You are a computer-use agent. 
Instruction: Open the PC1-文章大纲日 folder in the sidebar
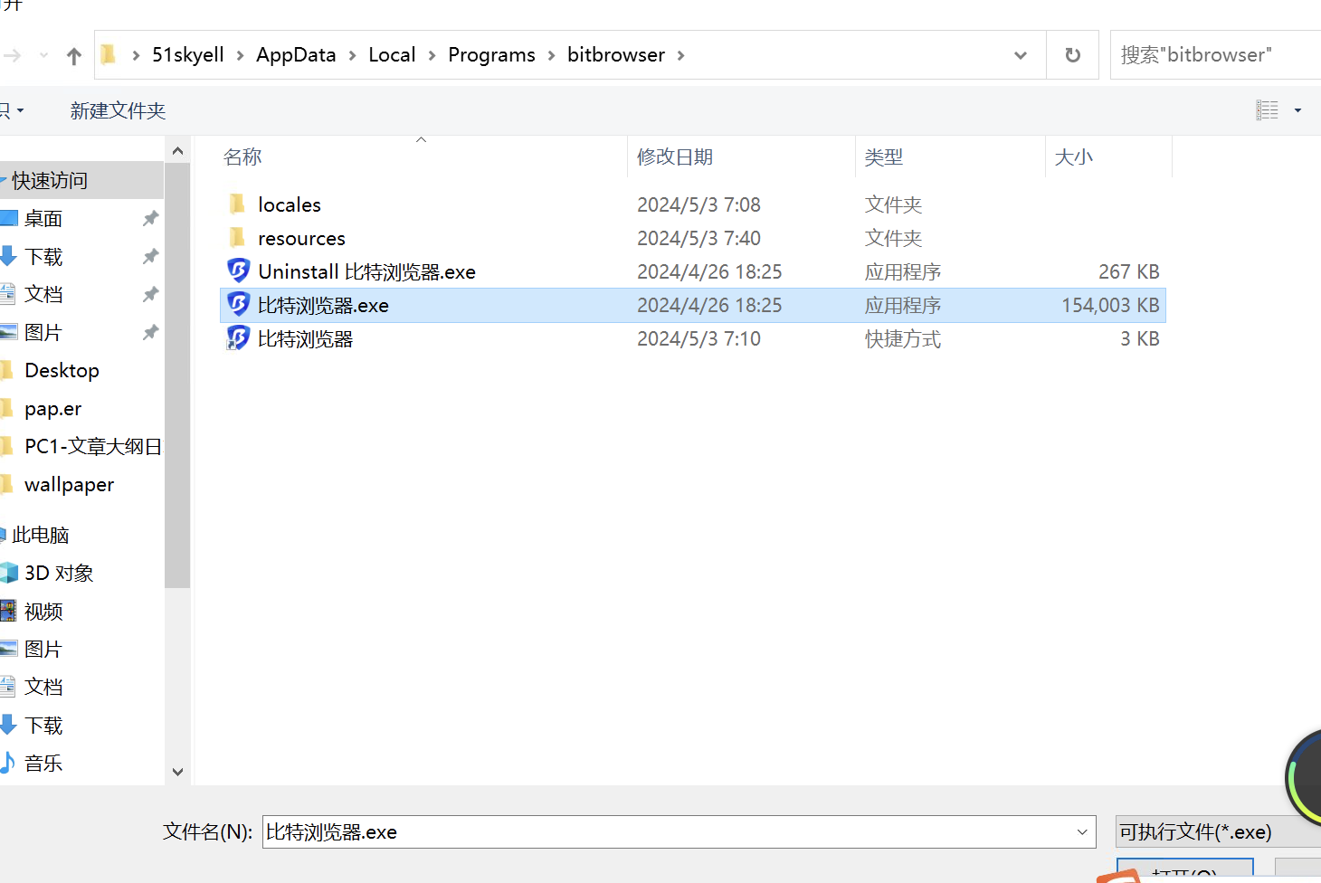pyautogui.click(x=93, y=447)
